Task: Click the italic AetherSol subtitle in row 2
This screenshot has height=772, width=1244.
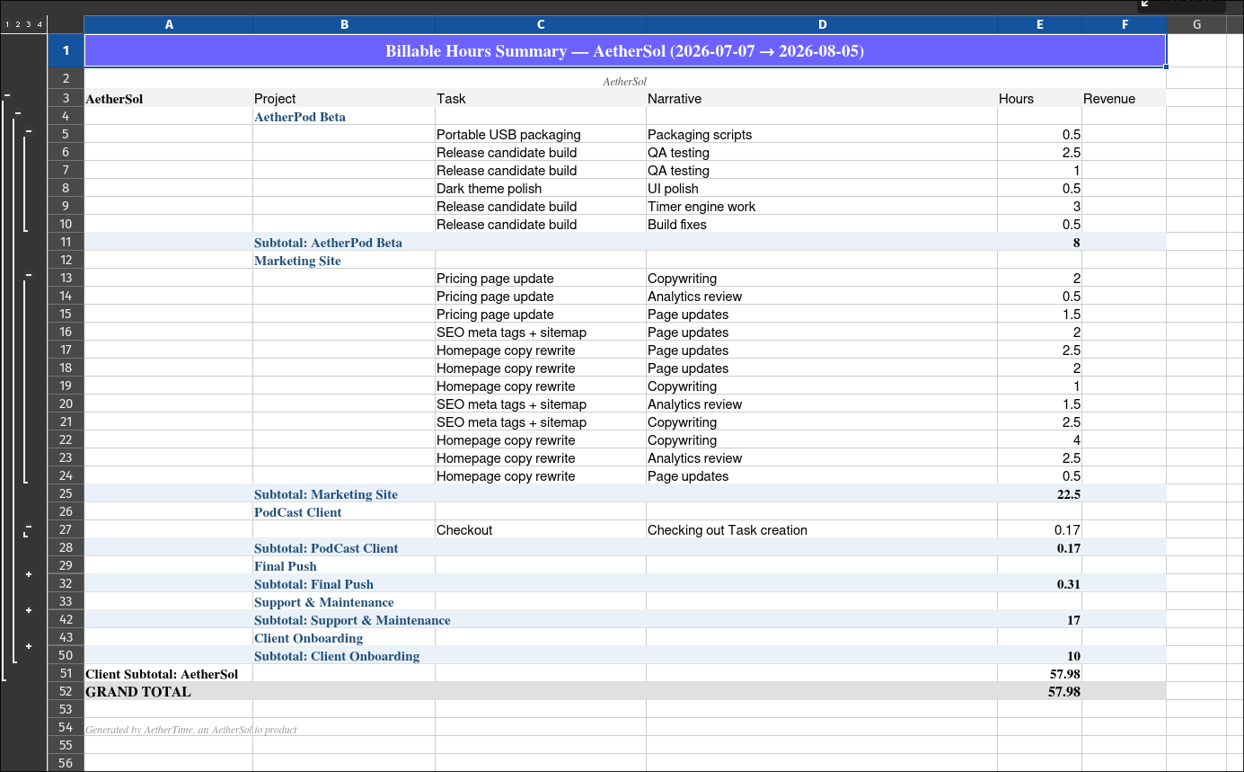Action: click(625, 81)
